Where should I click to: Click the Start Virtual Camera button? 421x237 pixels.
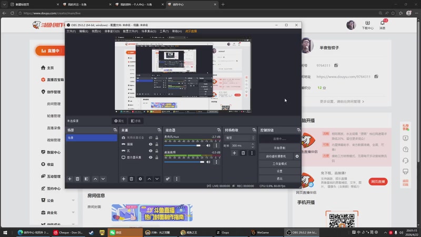point(276,156)
